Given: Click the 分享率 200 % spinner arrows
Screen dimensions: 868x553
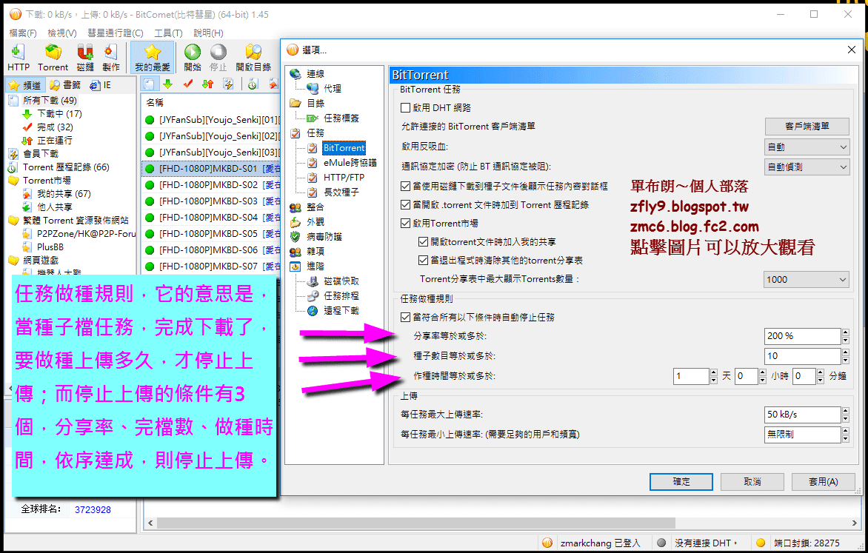Looking at the screenshot, I should (x=845, y=336).
